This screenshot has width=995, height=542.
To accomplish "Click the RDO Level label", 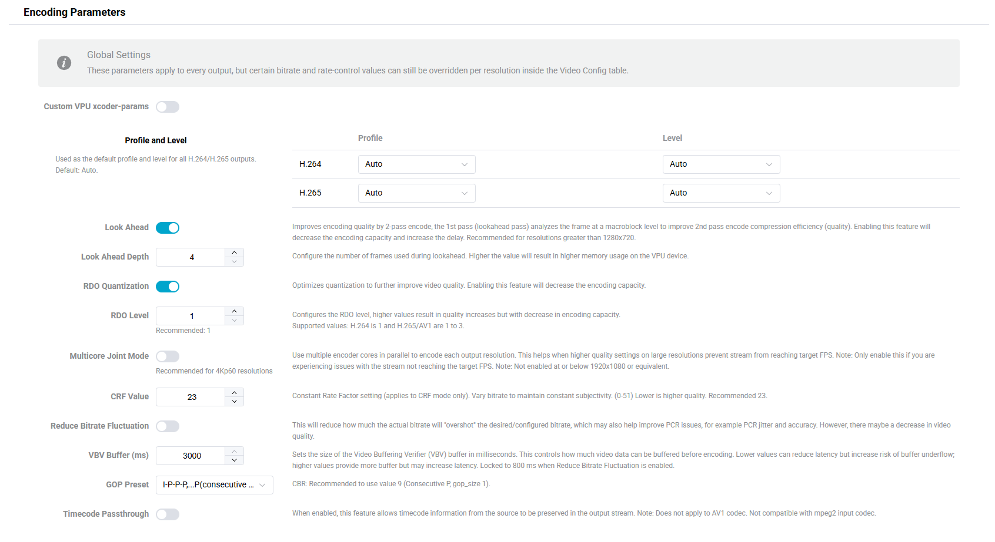I will pos(129,315).
